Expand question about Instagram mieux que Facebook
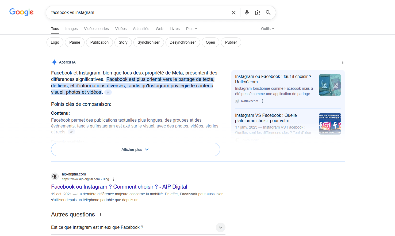Viewport: 395px width, 236px height. tap(138, 227)
